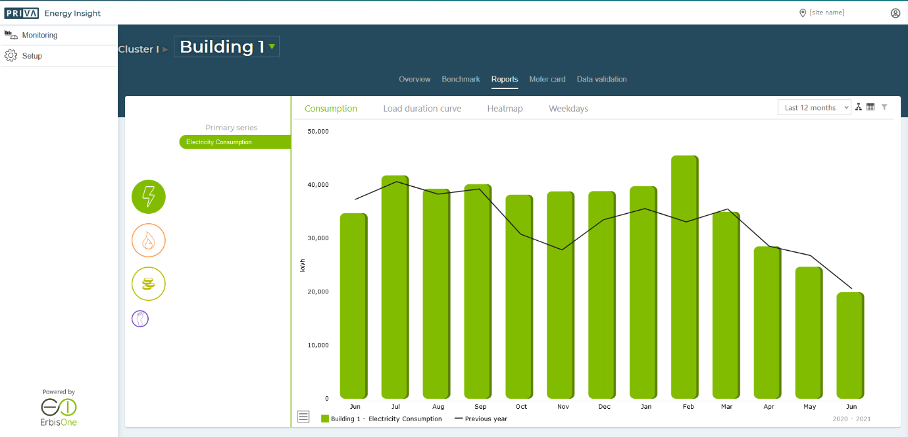Open the chart menu hamburger icon
This screenshot has height=437, width=908.
click(x=303, y=416)
